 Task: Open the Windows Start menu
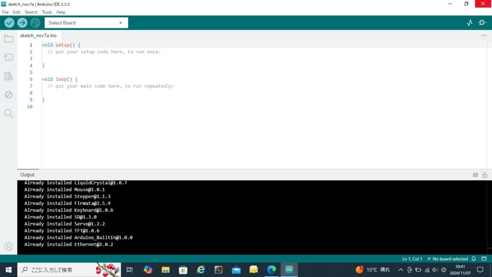(9, 270)
